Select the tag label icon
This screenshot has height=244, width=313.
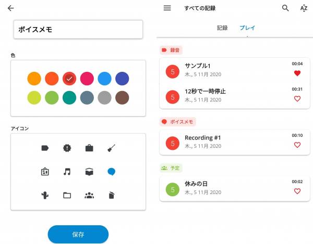45,148
